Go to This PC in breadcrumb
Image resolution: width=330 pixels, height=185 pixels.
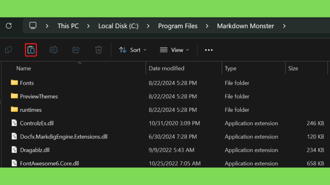coord(68,26)
